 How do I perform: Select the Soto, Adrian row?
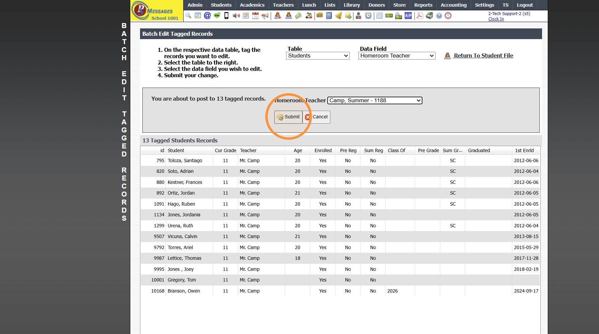tap(340, 171)
